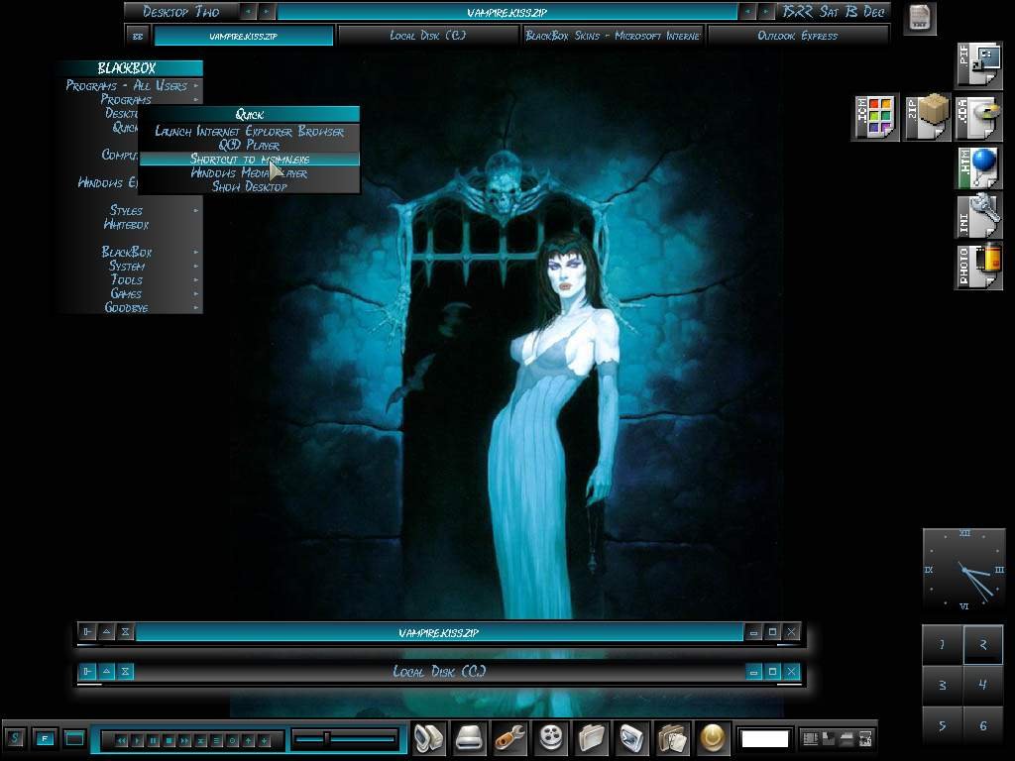Viewport: 1015px width, 761px height.
Task: Switch to the Outlook Express taskbar tab
Action: coord(798,37)
